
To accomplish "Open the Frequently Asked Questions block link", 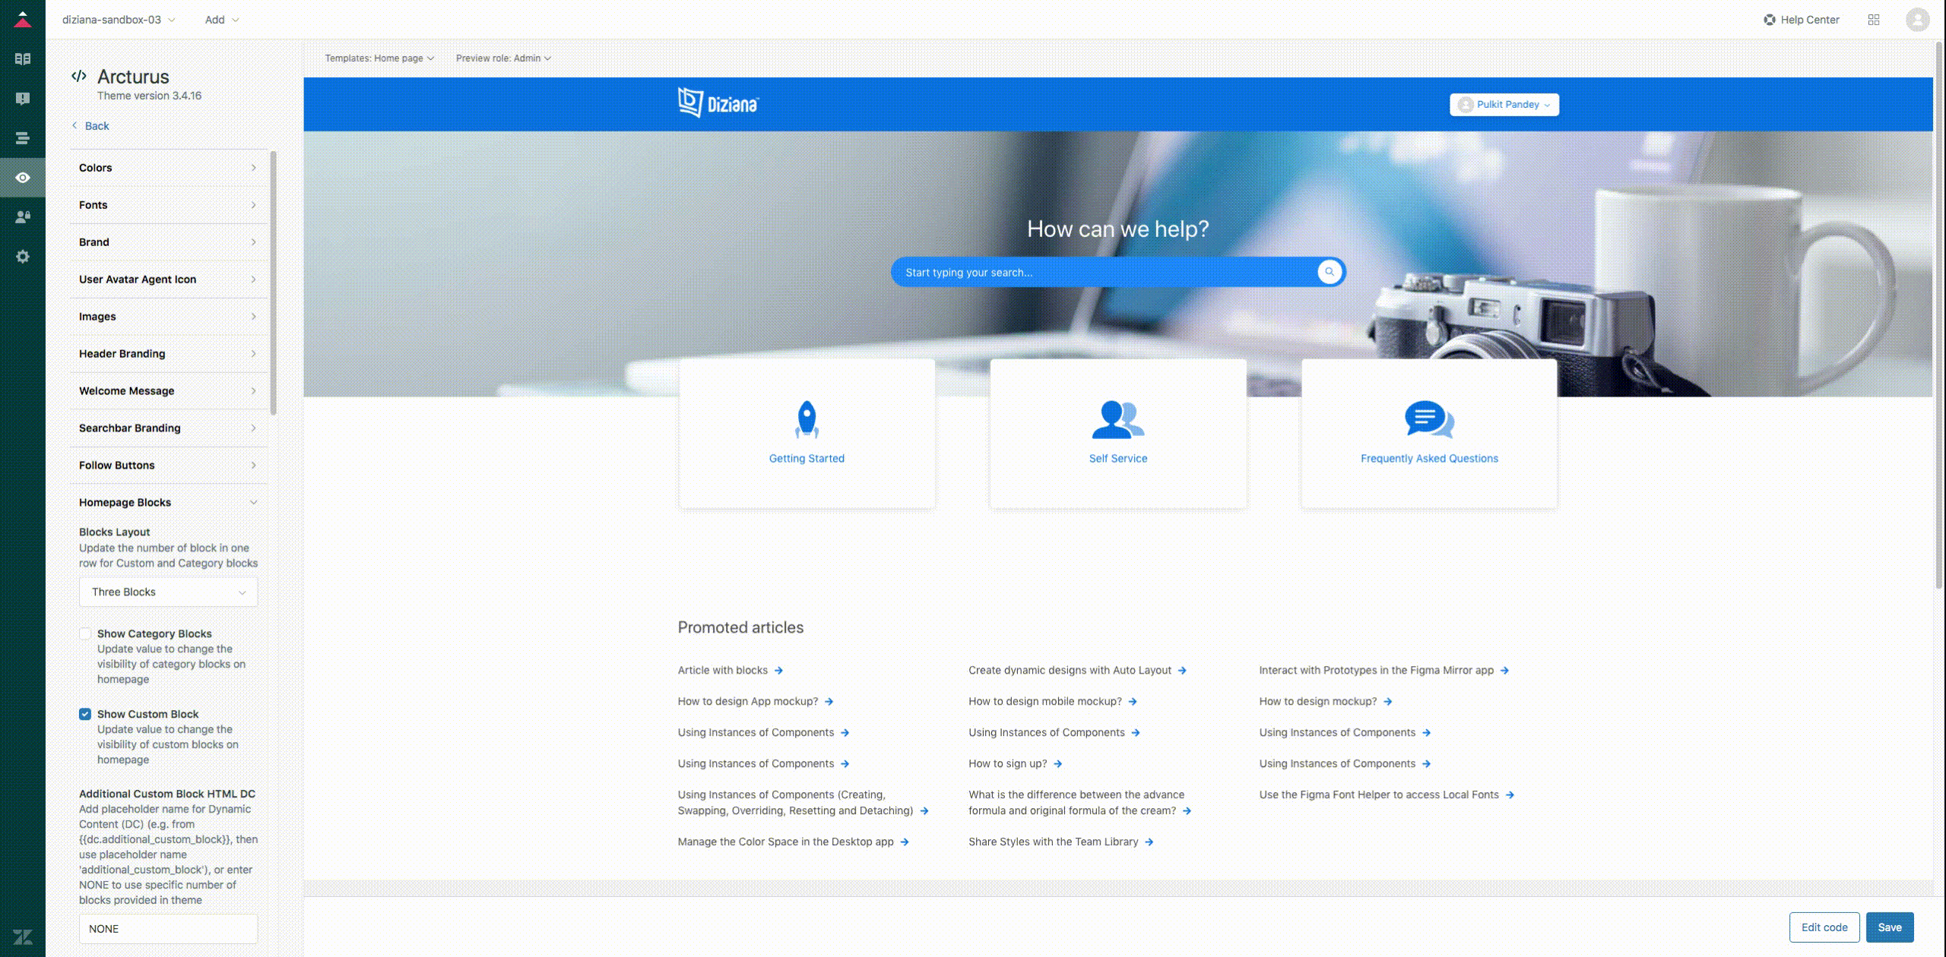I will pyautogui.click(x=1429, y=459).
